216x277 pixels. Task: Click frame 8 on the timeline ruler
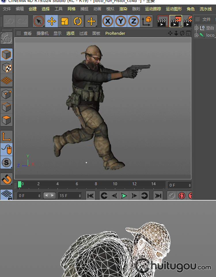tap(96, 184)
